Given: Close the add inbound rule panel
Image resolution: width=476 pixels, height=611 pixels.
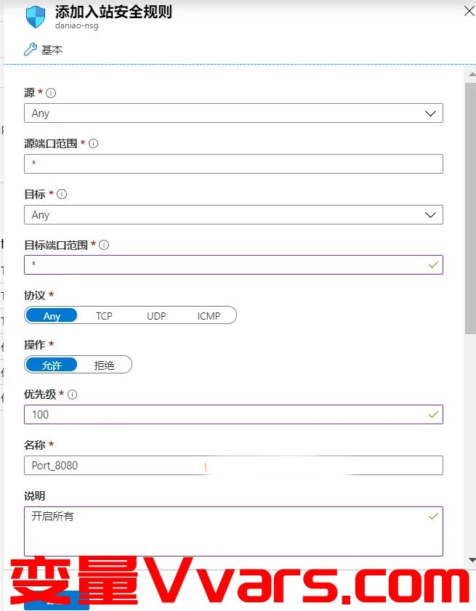Looking at the screenshot, I should click(469, 11).
